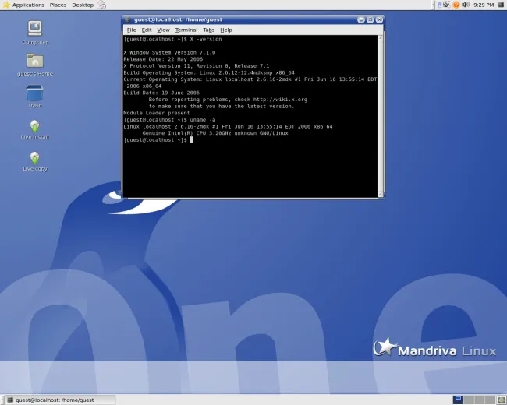Switch to the first active workspace

(x=458, y=400)
